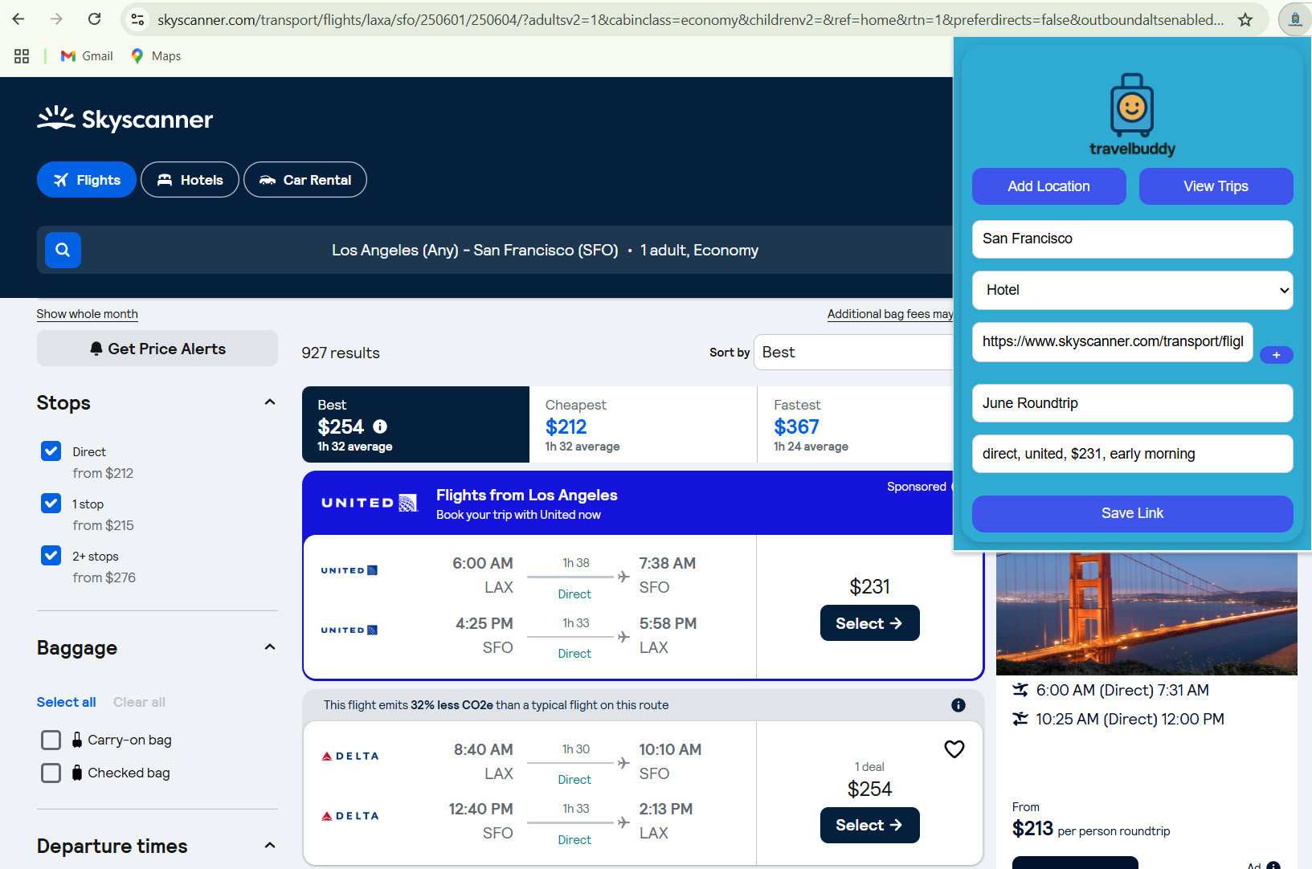Click the ad info icon at bottom right
The width and height of the screenshot is (1312, 869).
(x=1273, y=865)
